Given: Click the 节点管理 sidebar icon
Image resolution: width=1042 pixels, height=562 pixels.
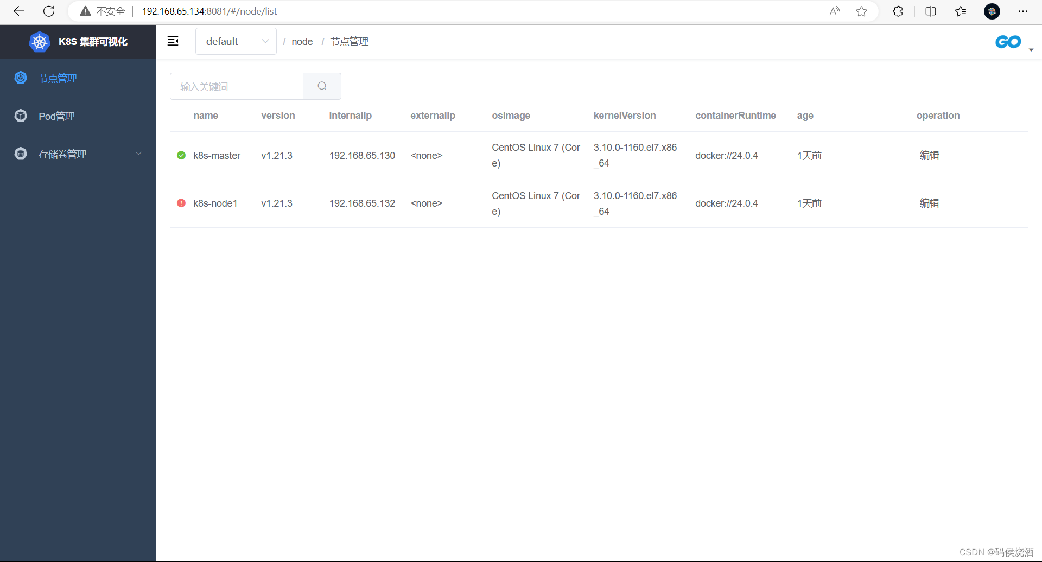Looking at the screenshot, I should [21, 78].
